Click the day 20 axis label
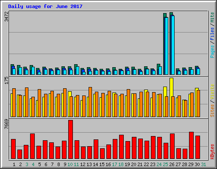The image size is (217, 169). pos(134,164)
